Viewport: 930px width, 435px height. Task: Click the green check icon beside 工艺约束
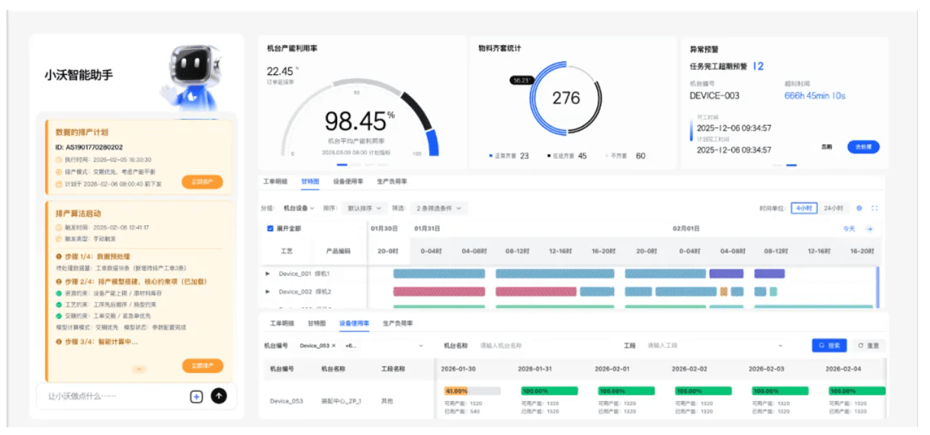click(59, 304)
